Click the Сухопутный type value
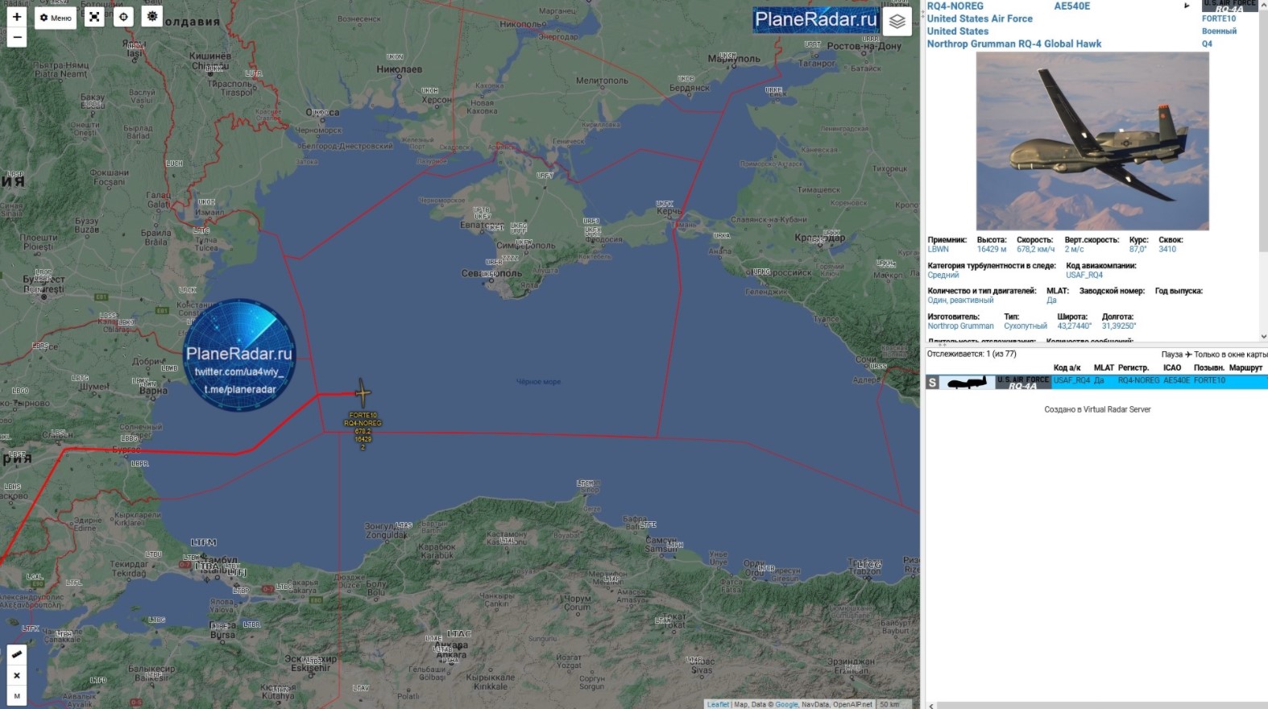The width and height of the screenshot is (1268, 709). [x=1026, y=325]
